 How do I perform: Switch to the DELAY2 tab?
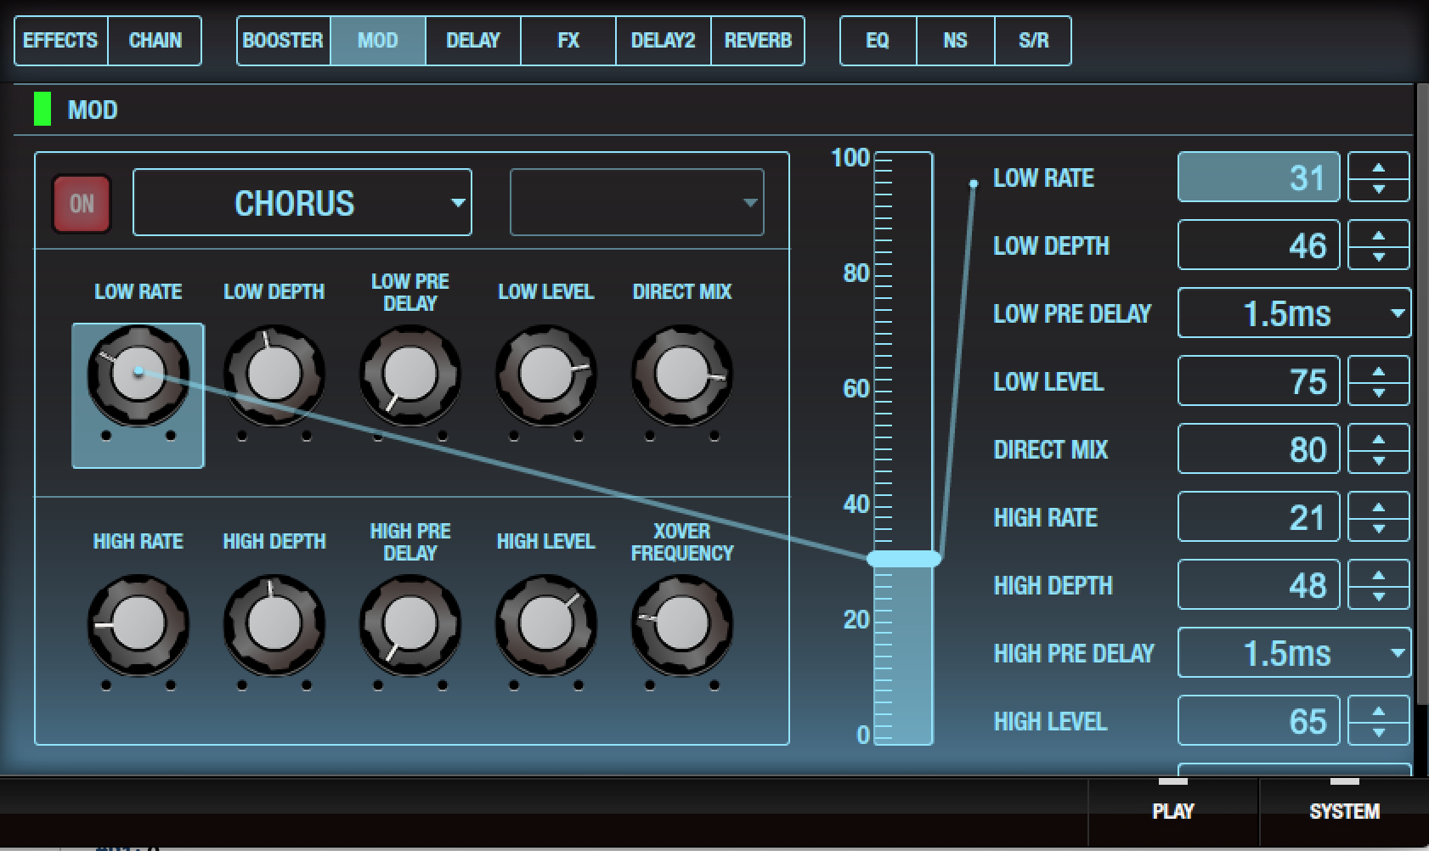coord(663,40)
